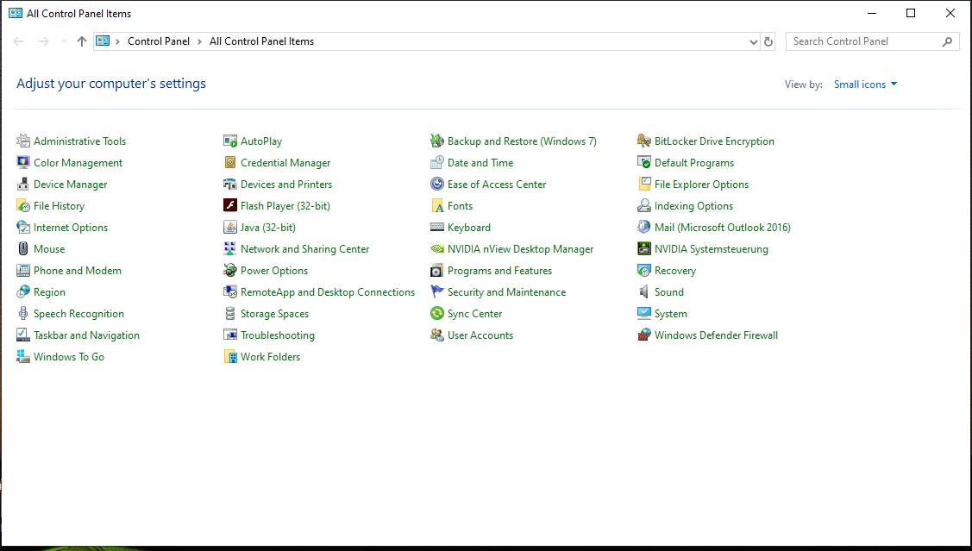Open the Sync Center icon
This screenshot has height=551, width=972.
tap(437, 314)
